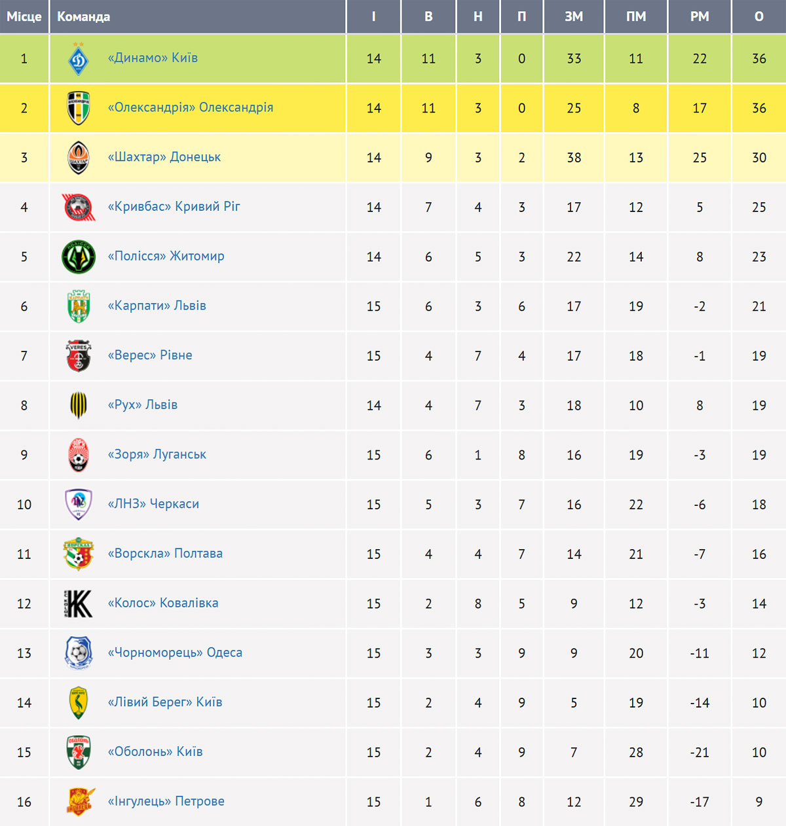The height and width of the screenshot is (826, 786).
Task: Open the «Ворскла» Полтава team link
Action: click(165, 553)
